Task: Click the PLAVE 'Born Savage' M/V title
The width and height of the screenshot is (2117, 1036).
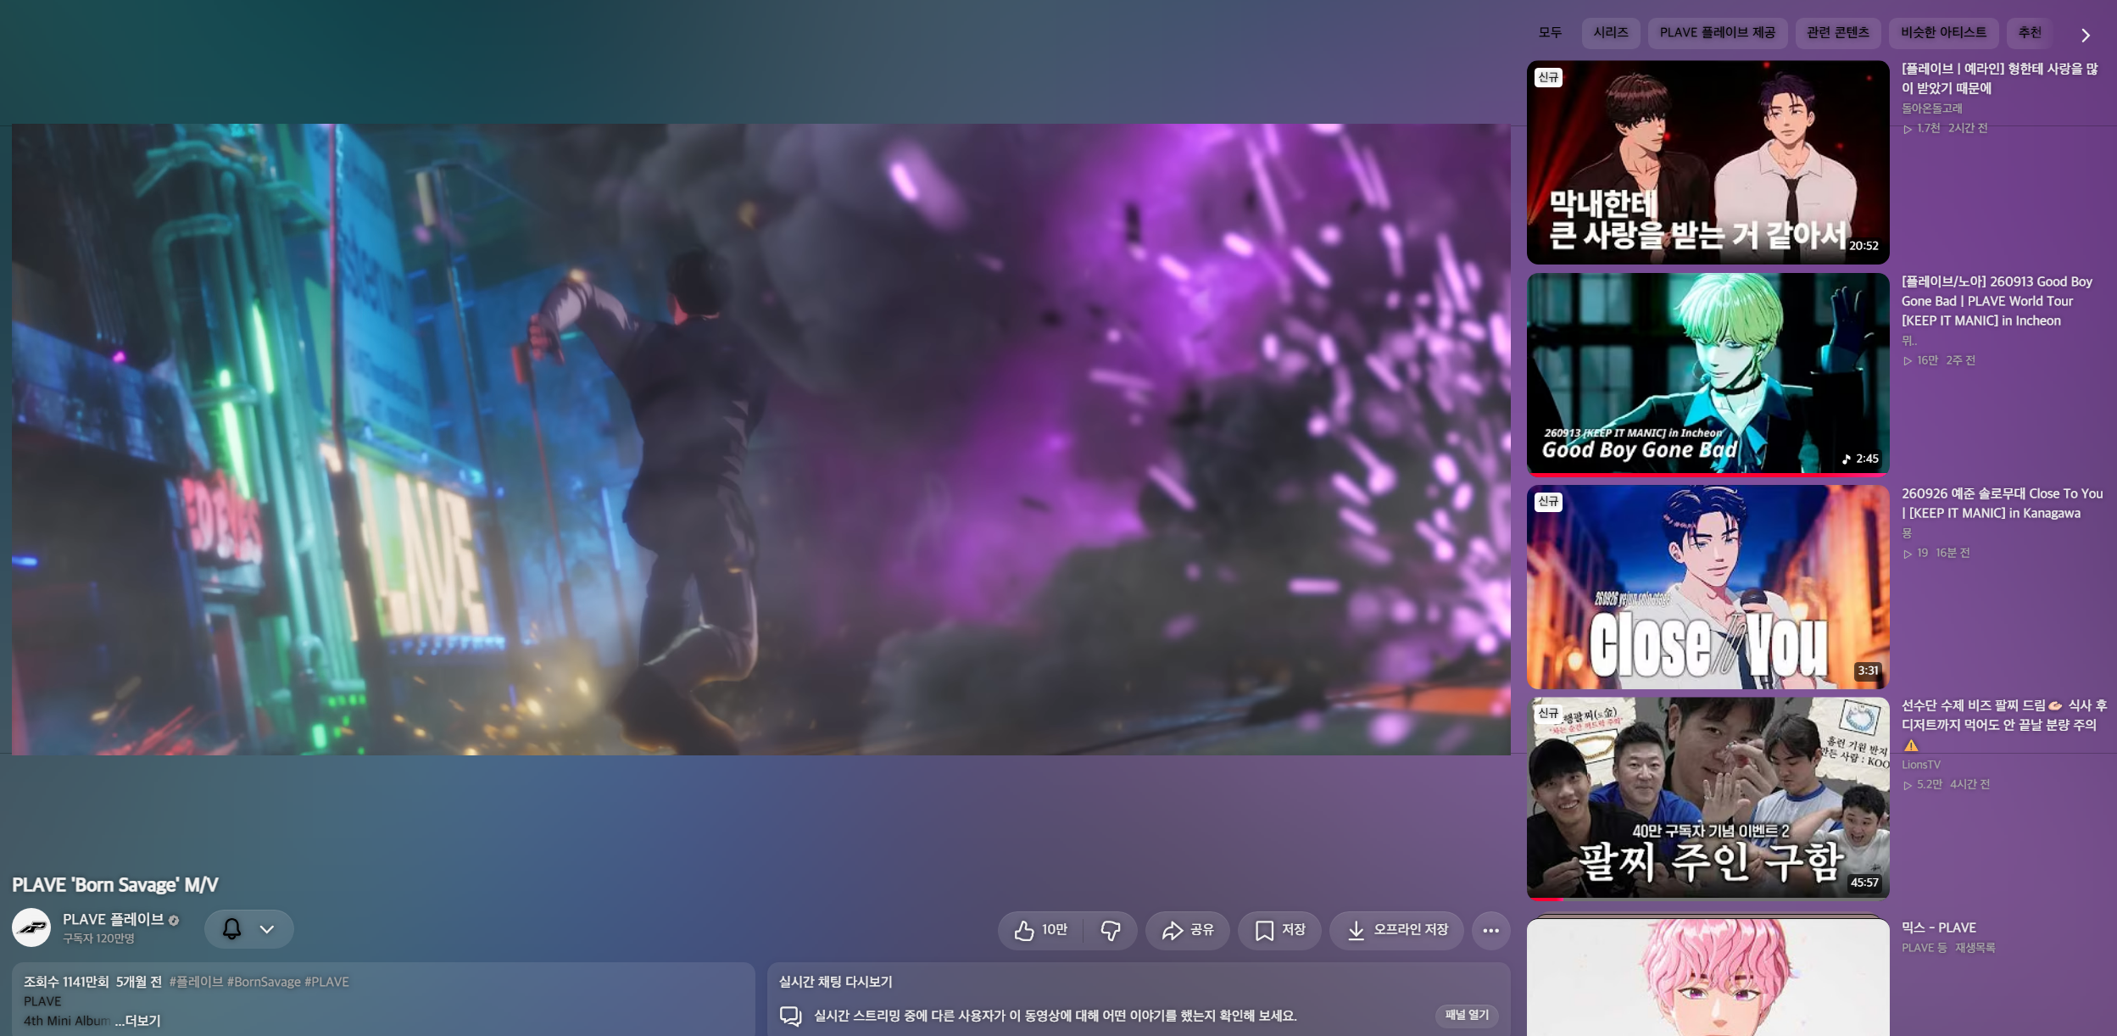Action: [x=115, y=884]
